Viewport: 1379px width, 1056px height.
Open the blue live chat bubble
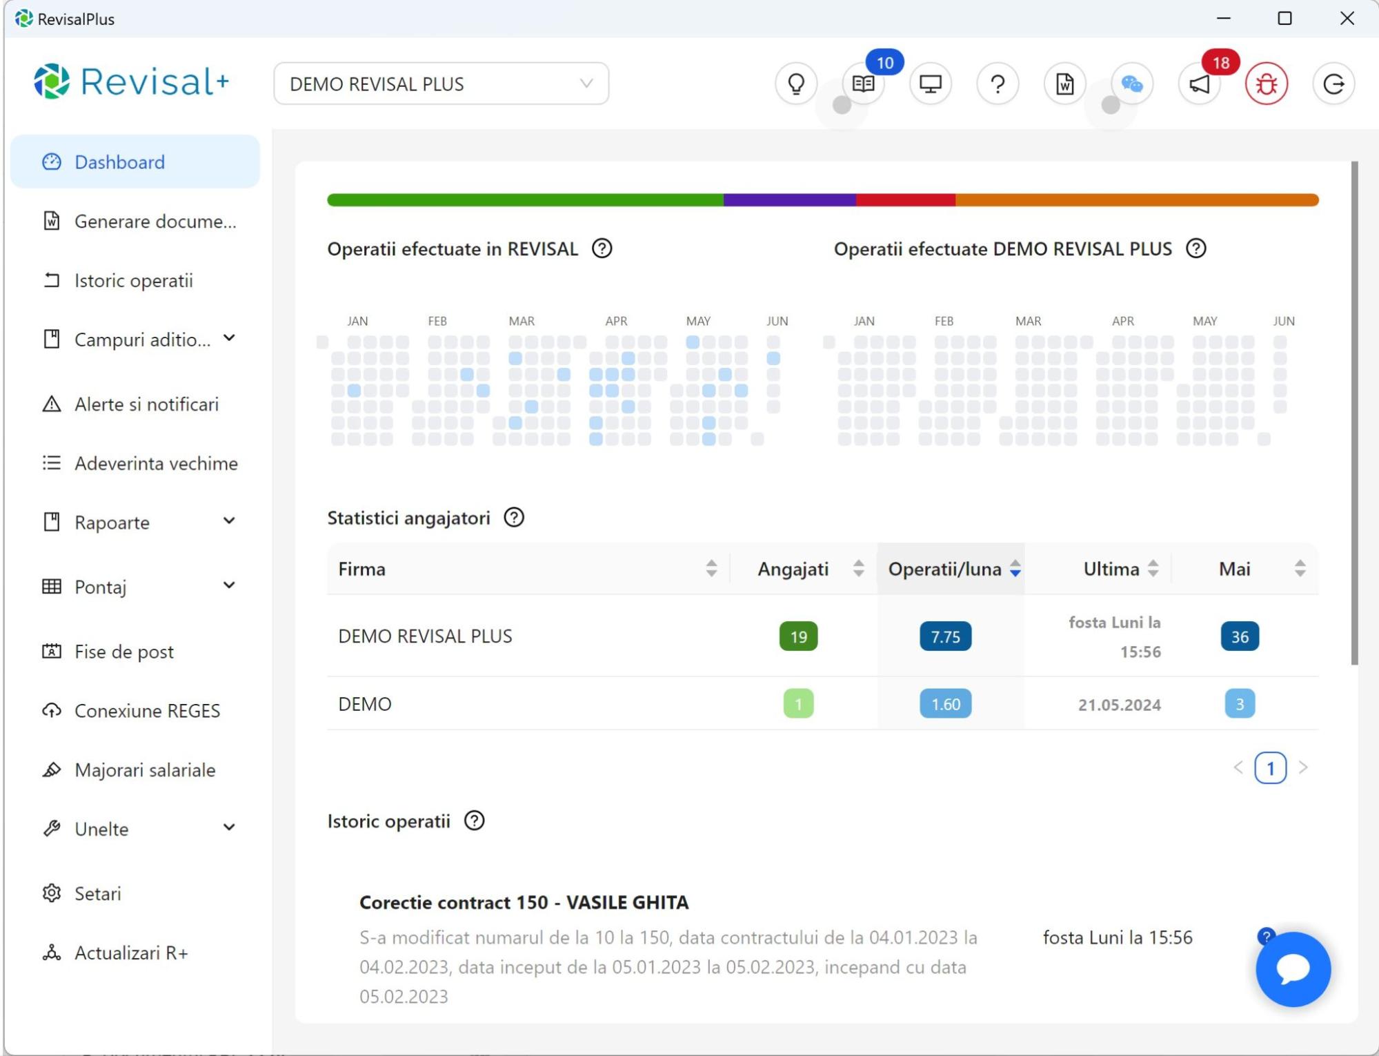point(1292,969)
